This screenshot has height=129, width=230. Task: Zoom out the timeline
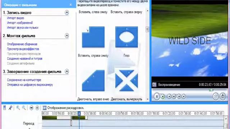24,108
